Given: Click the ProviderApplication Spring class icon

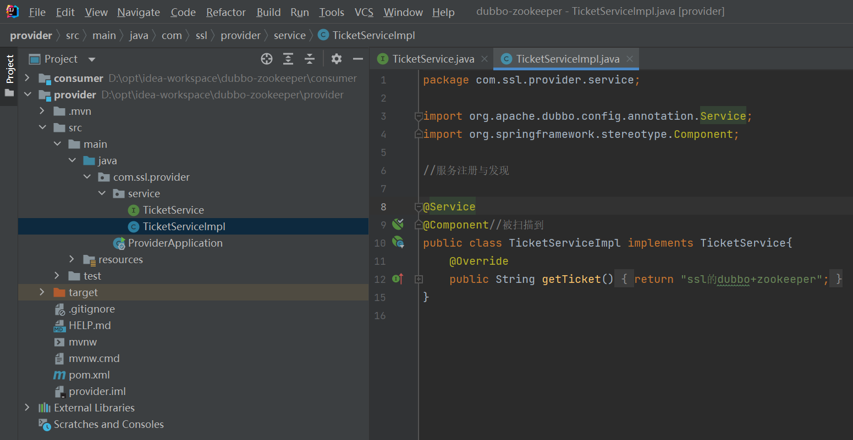Looking at the screenshot, I should coord(119,243).
